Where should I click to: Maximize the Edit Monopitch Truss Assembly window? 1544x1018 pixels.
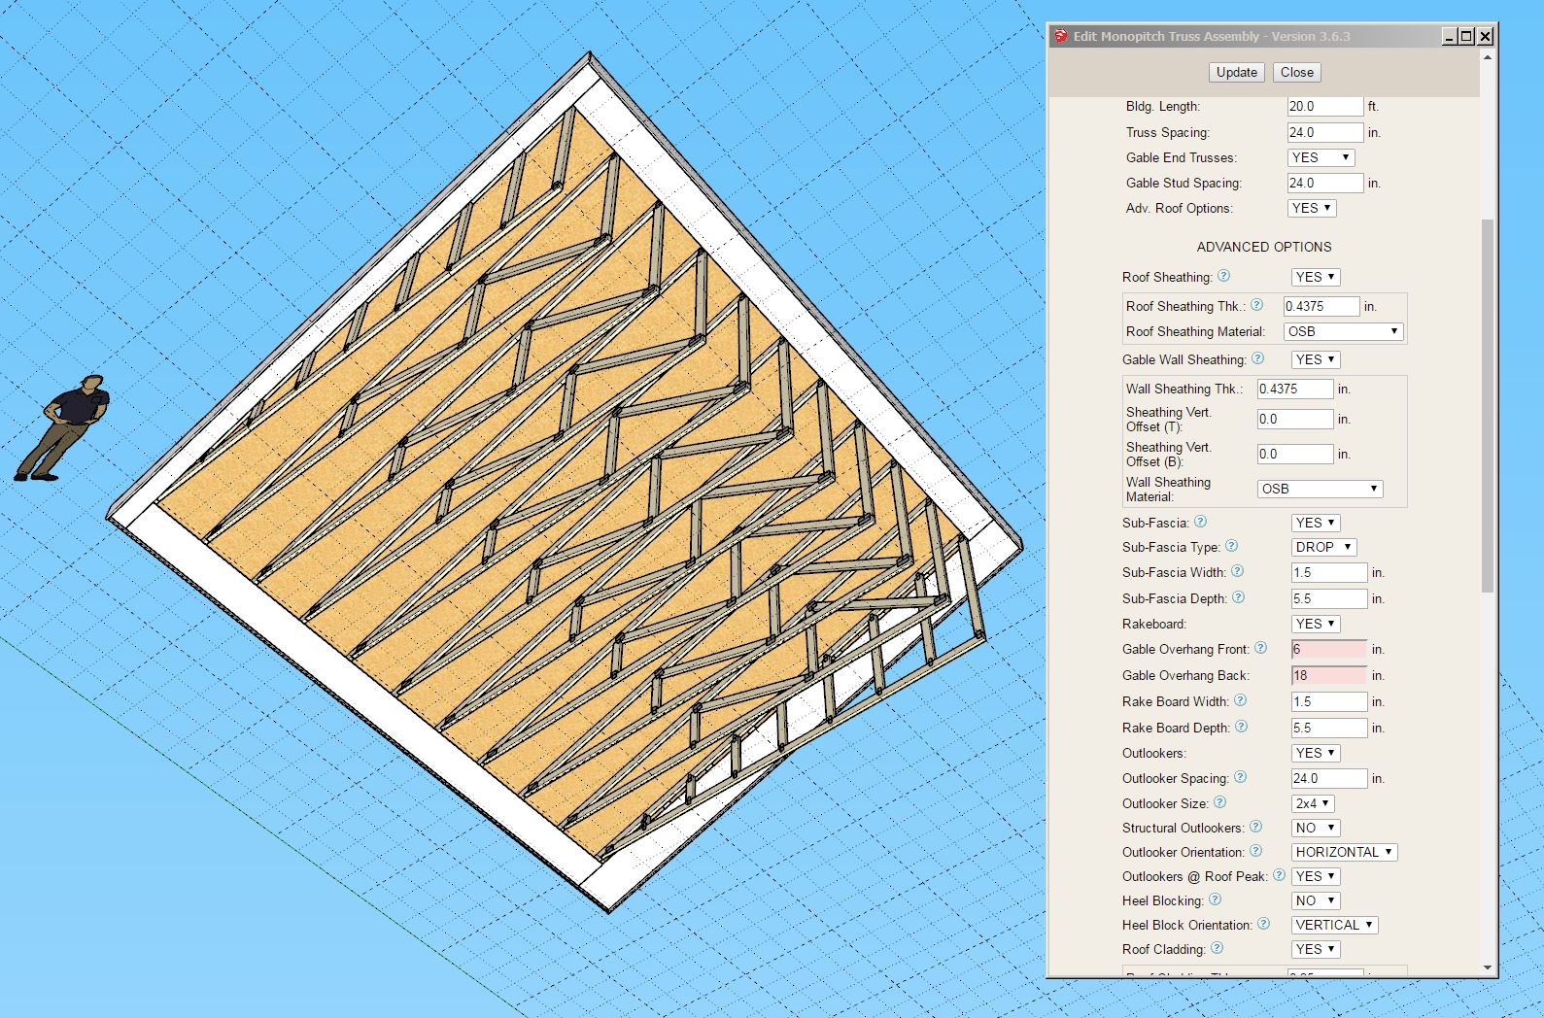click(1467, 36)
